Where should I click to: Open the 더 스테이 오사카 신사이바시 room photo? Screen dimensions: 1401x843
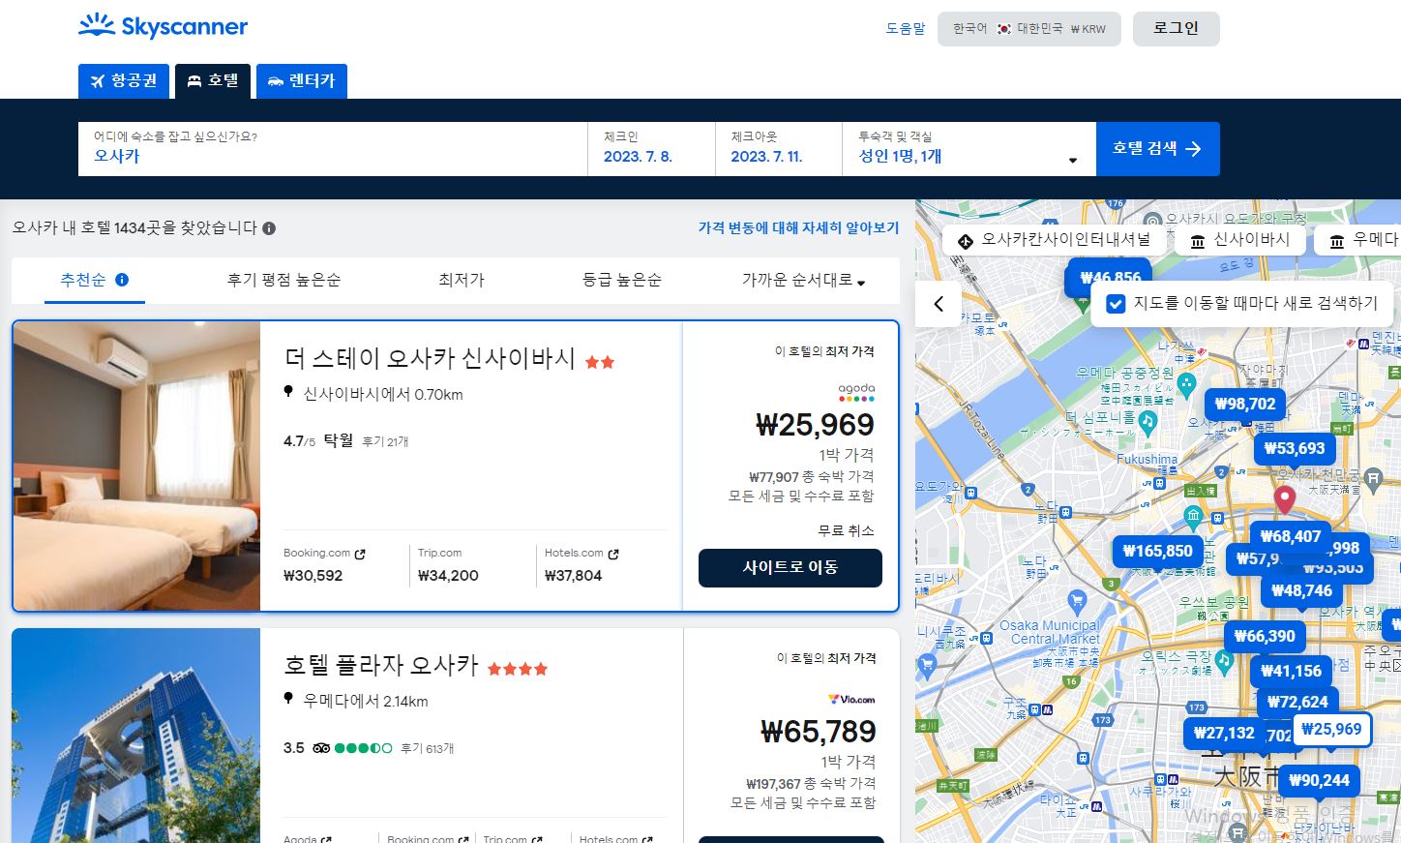point(136,467)
